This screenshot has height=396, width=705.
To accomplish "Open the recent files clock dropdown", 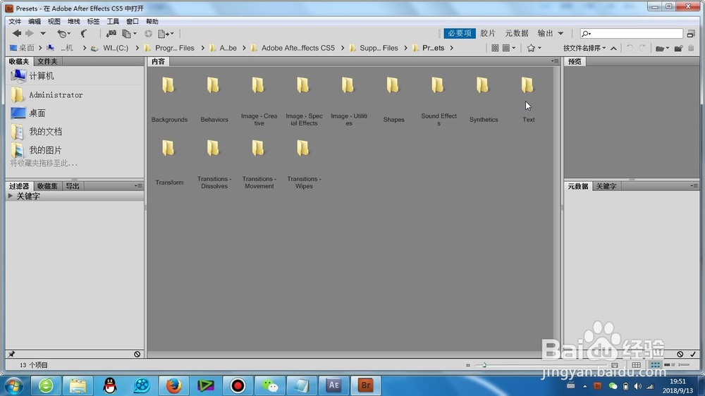I will [63, 34].
